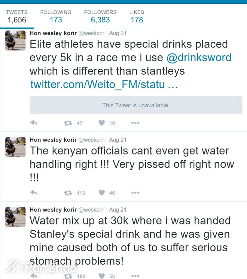The image size is (247, 279).
Task: Like the tweet mentioning @drinksword
Action: coord(102,123)
